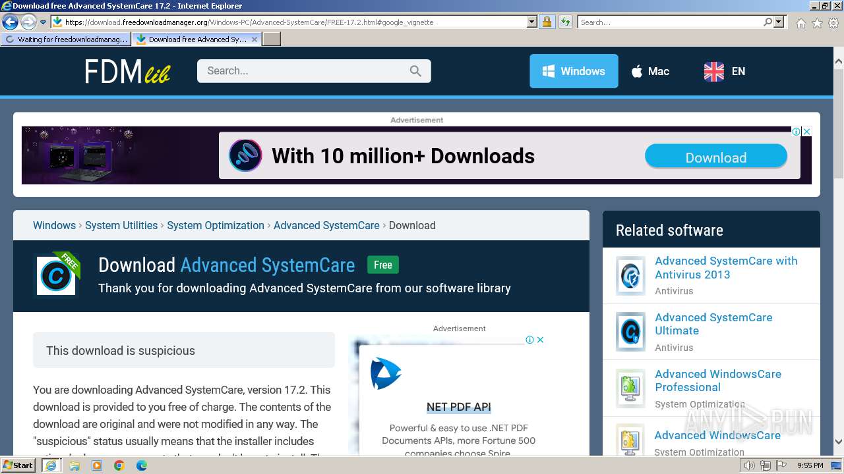844x474 pixels.
Task: Open the search provider dropdown arrow
Action: (779, 22)
